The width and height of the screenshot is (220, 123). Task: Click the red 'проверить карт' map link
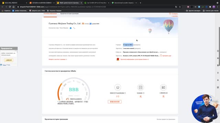pos(167,56)
